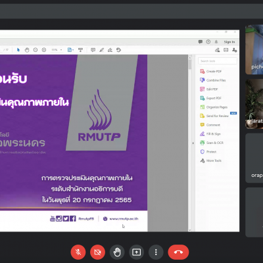Click the red leave call button
This screenshot has width=263, height=263.
coord(178,252)
